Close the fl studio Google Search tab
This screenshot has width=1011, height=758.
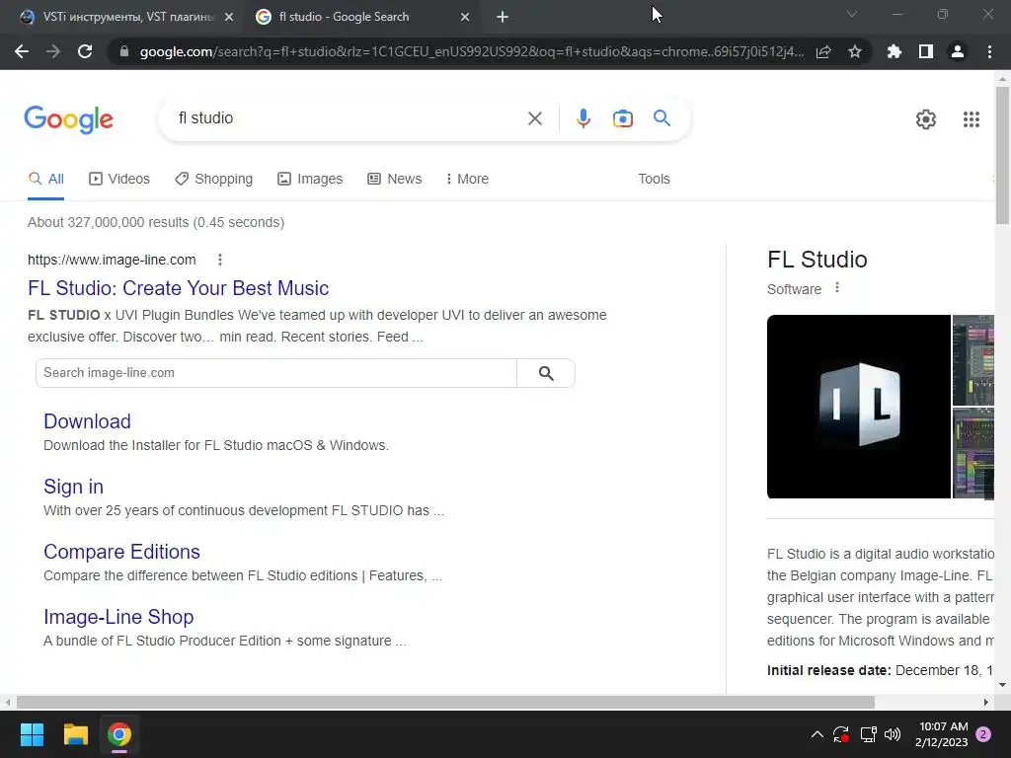pyautogui.click(x=465, y=17)
